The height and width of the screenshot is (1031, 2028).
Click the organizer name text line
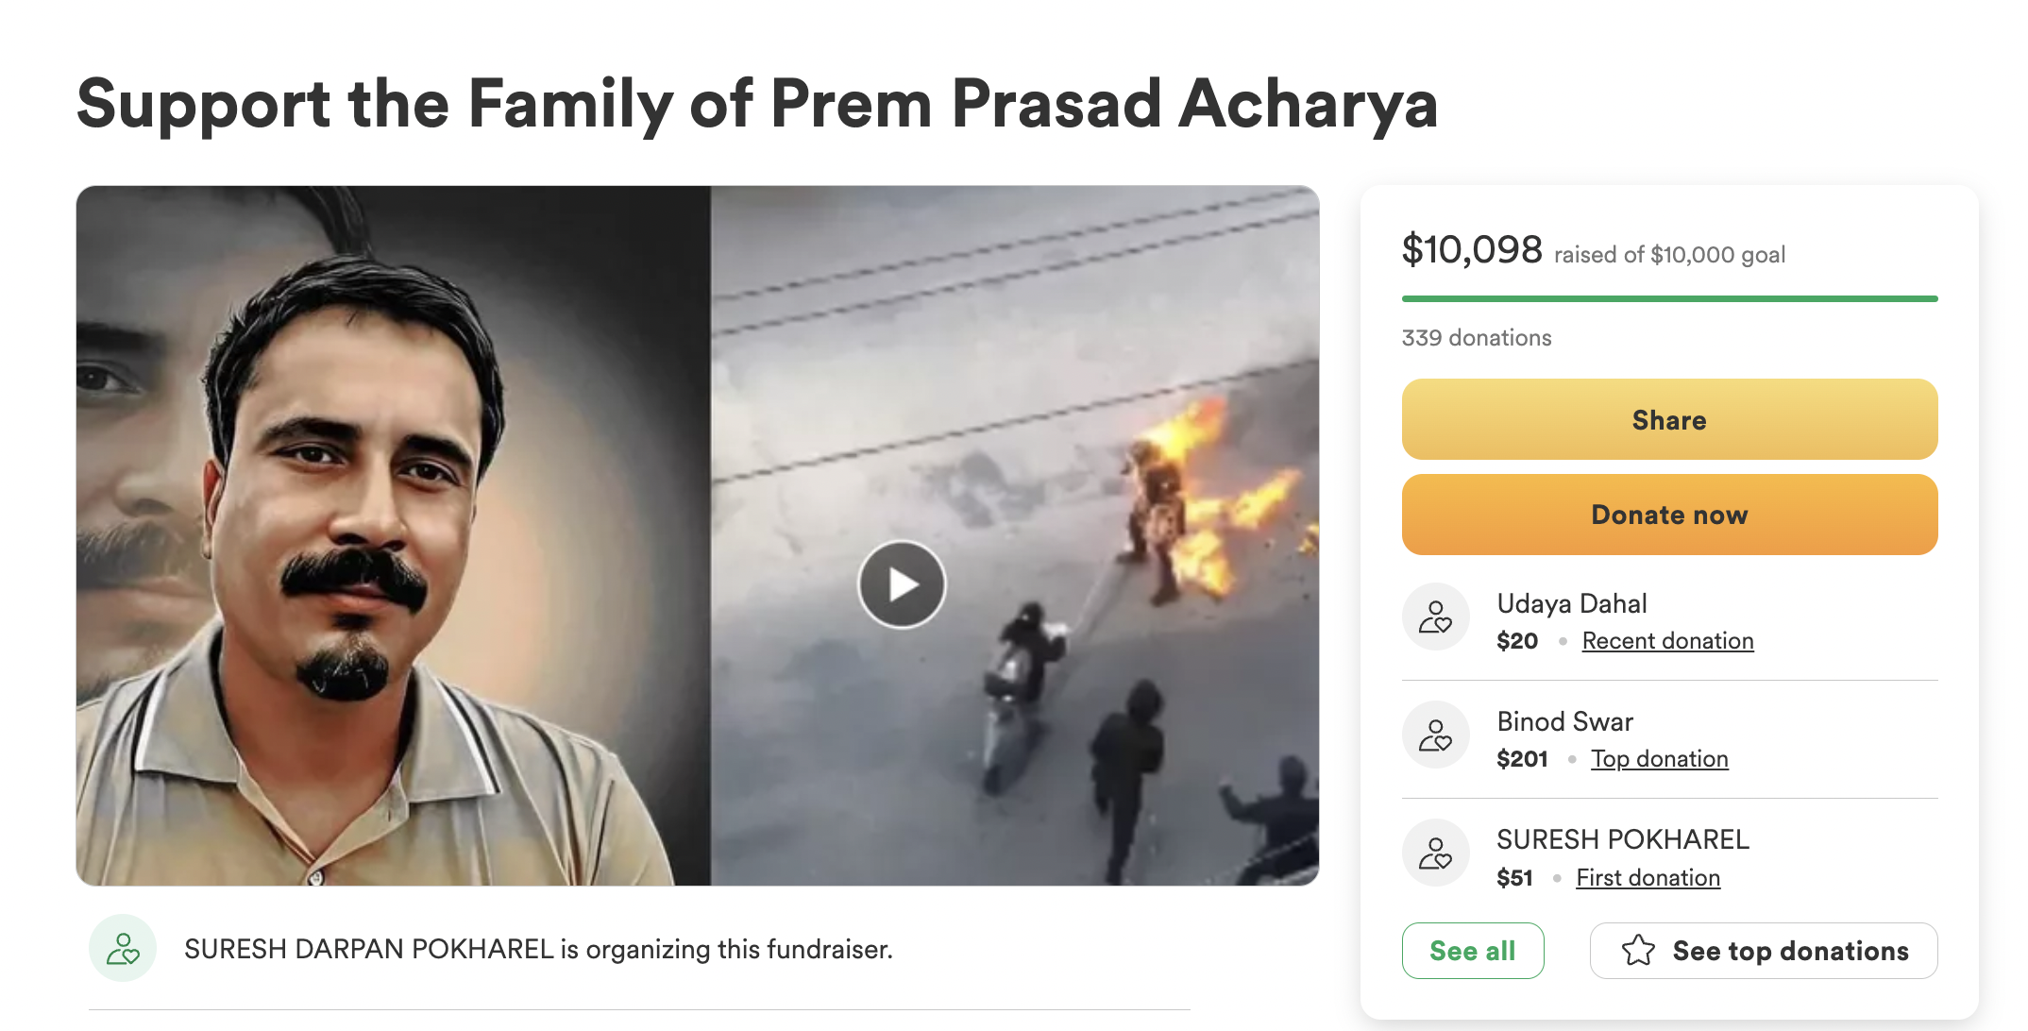538,949
